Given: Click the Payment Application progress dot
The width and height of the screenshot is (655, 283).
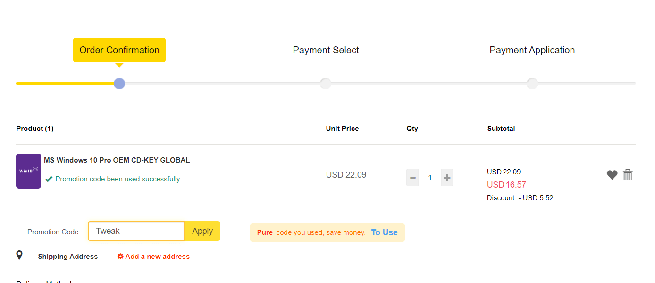Looking at the screenshot, I should tap(532, 84).
